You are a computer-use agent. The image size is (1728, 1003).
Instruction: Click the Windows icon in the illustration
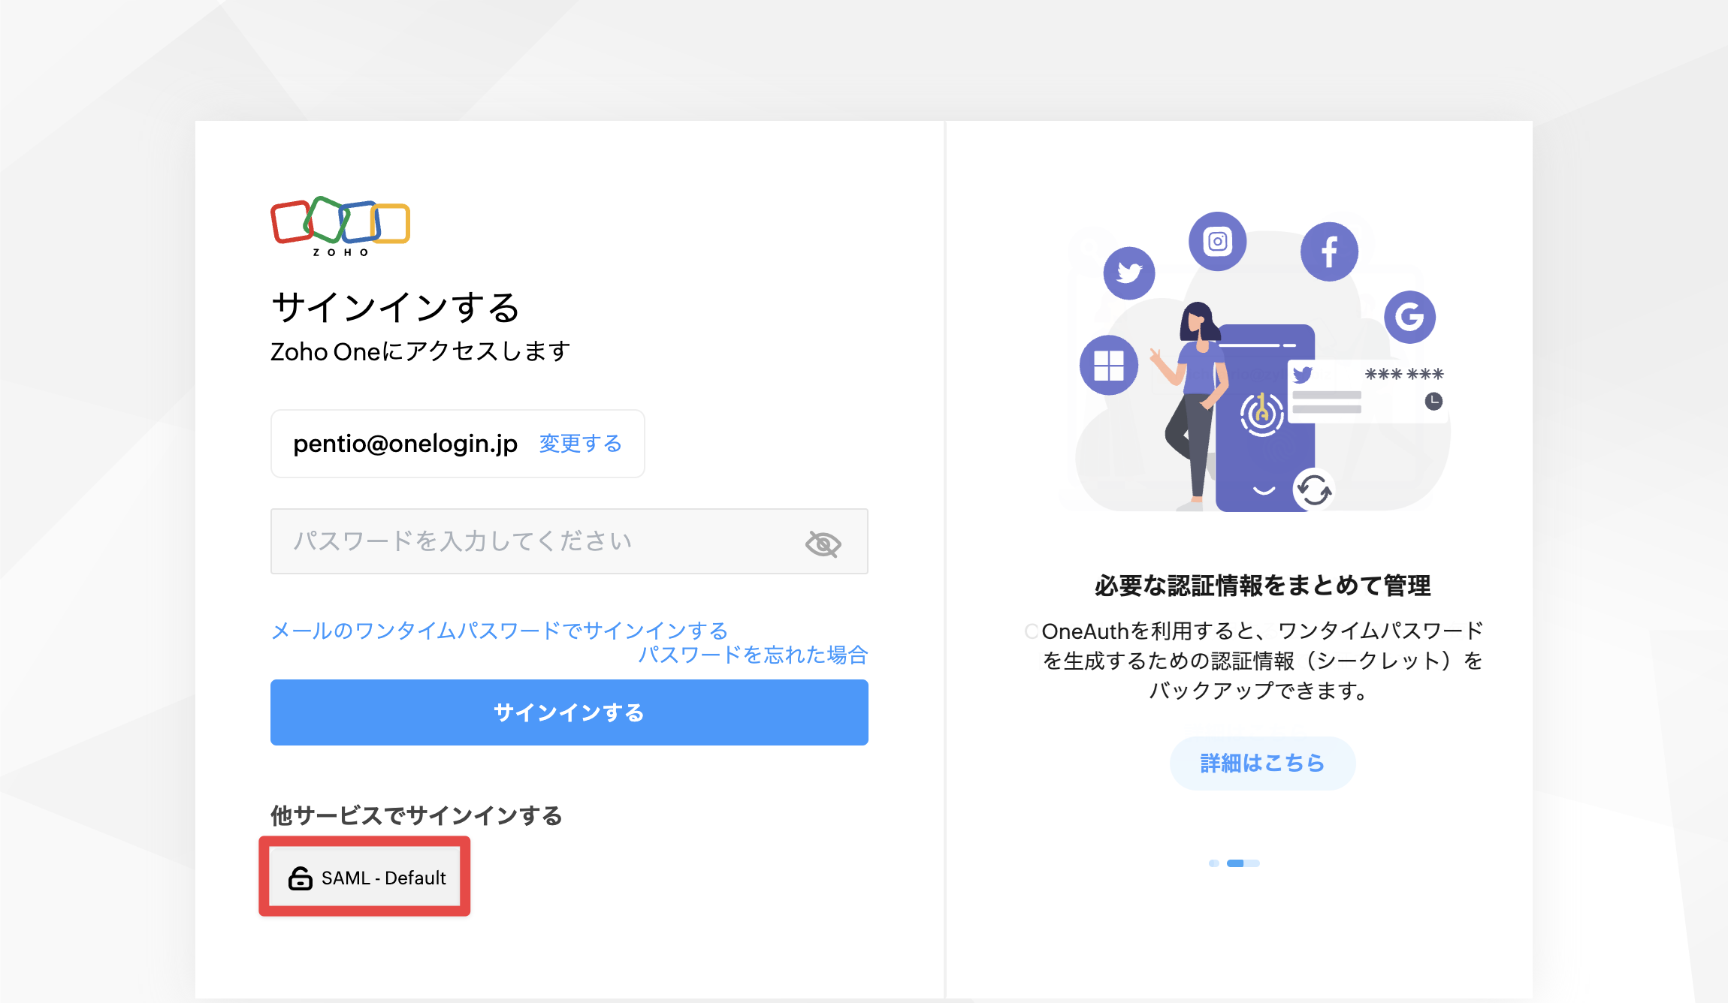click(1108, 366)
